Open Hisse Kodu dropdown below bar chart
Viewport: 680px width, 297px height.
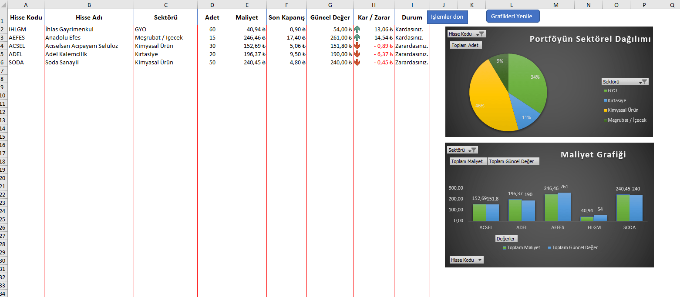tap(480, 260)
